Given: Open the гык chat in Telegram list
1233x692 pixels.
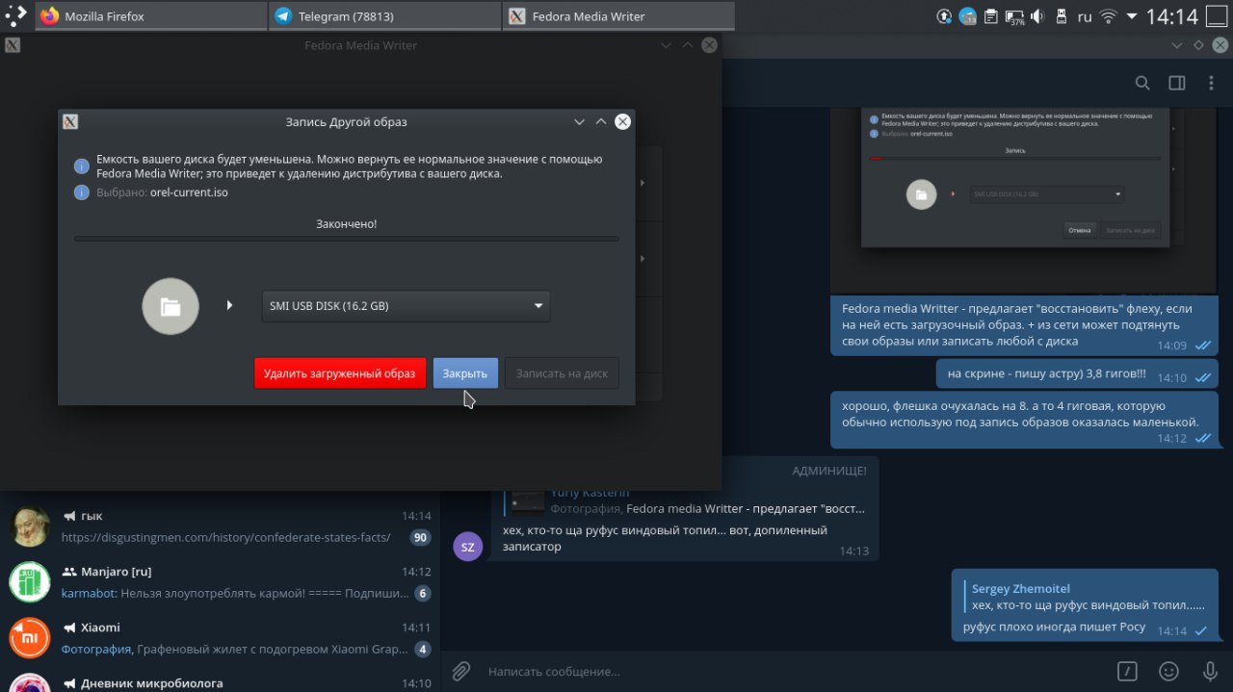Looking at the screenshot, I should pyautogui.click(x=221, y=526).
